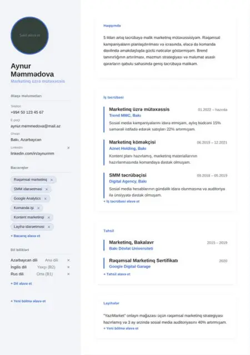Click the profile photo placeholder circle
This screenshot has width=250, height=355.
click(29, 35)
